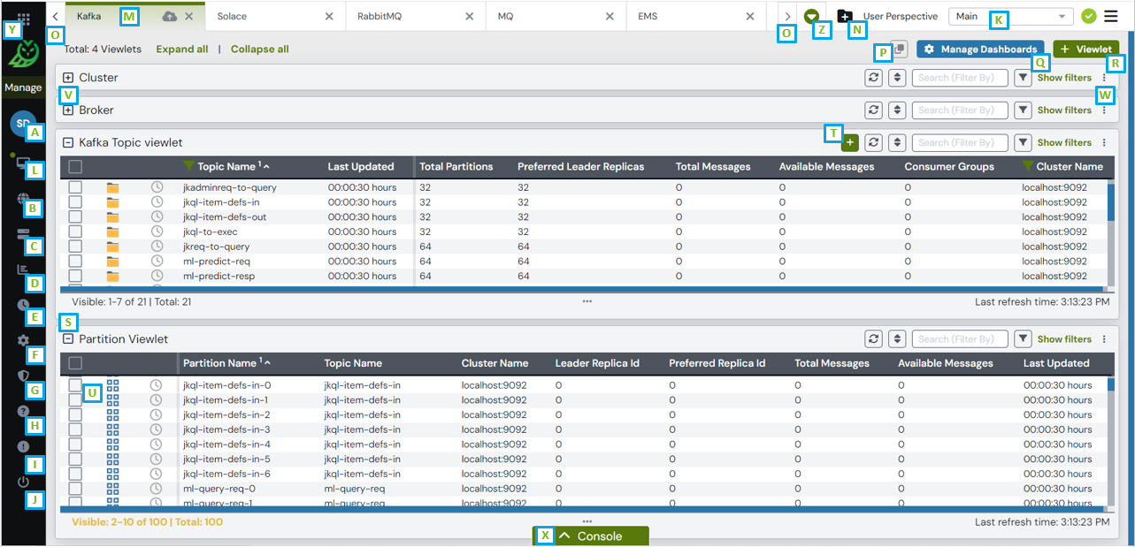Click the Kafka Topic viewlet horizontal scrollbar
Screen dimensions: 1135x547
click(x=581, y=289)
